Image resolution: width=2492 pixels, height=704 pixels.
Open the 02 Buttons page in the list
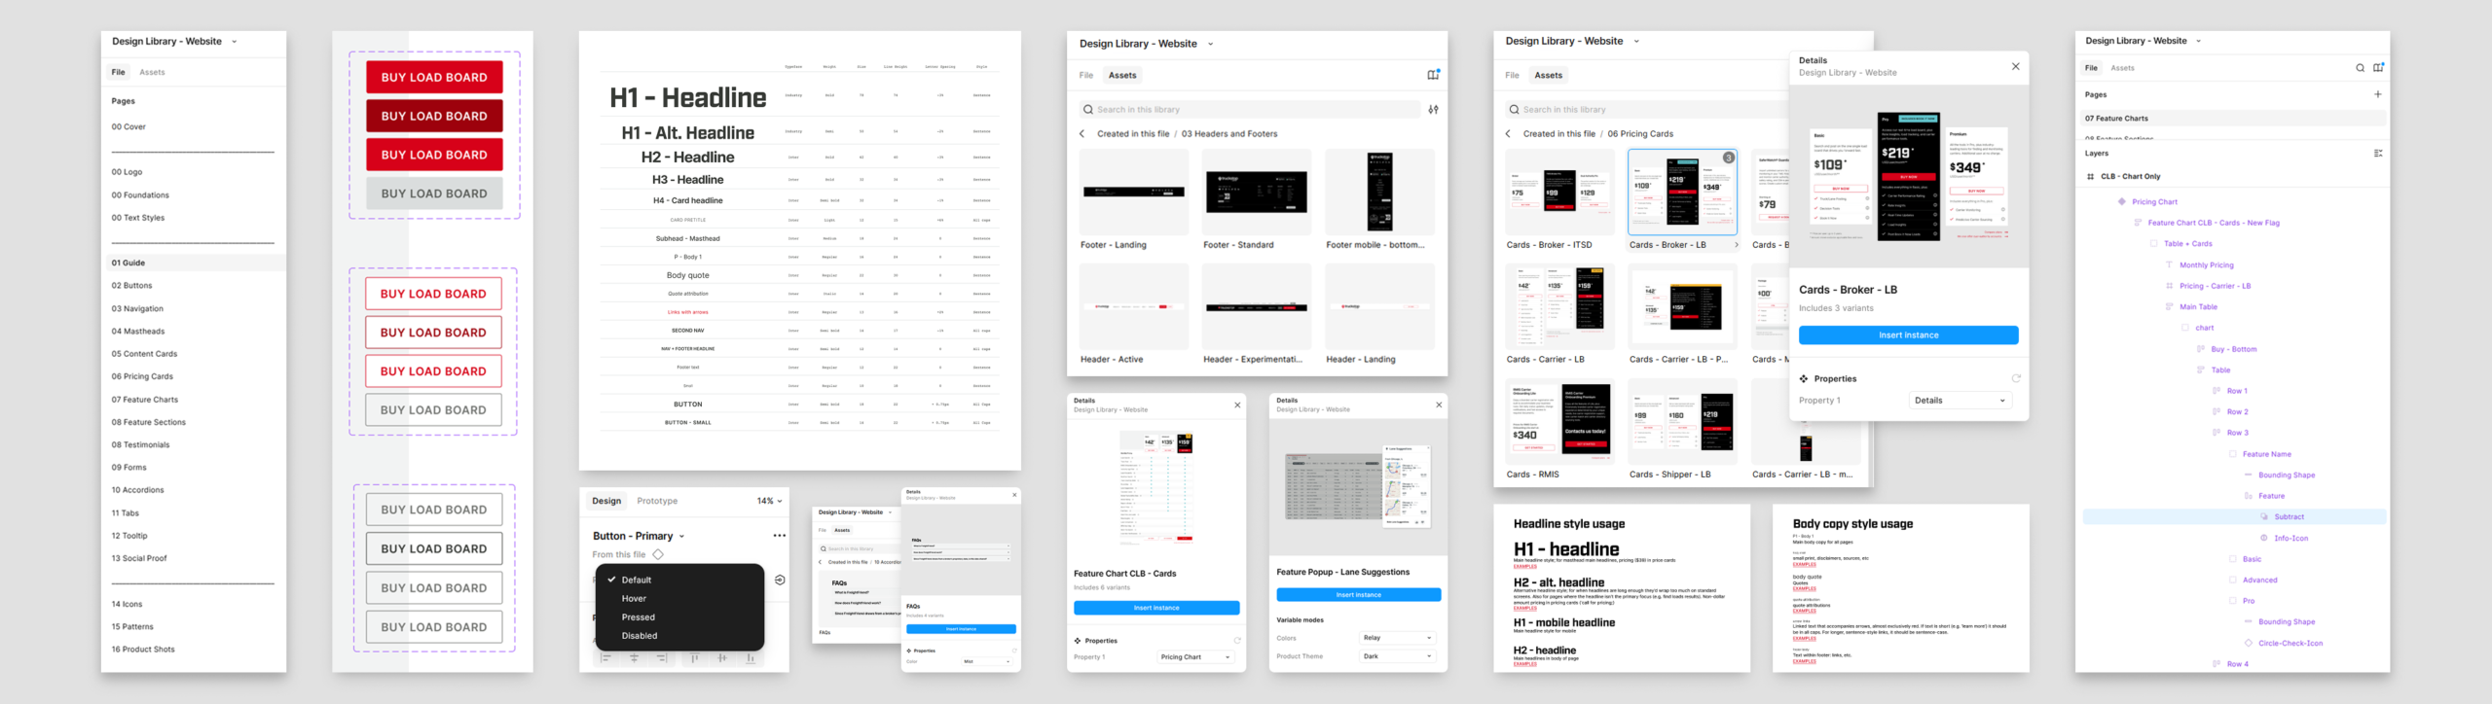tap(131, 286)
